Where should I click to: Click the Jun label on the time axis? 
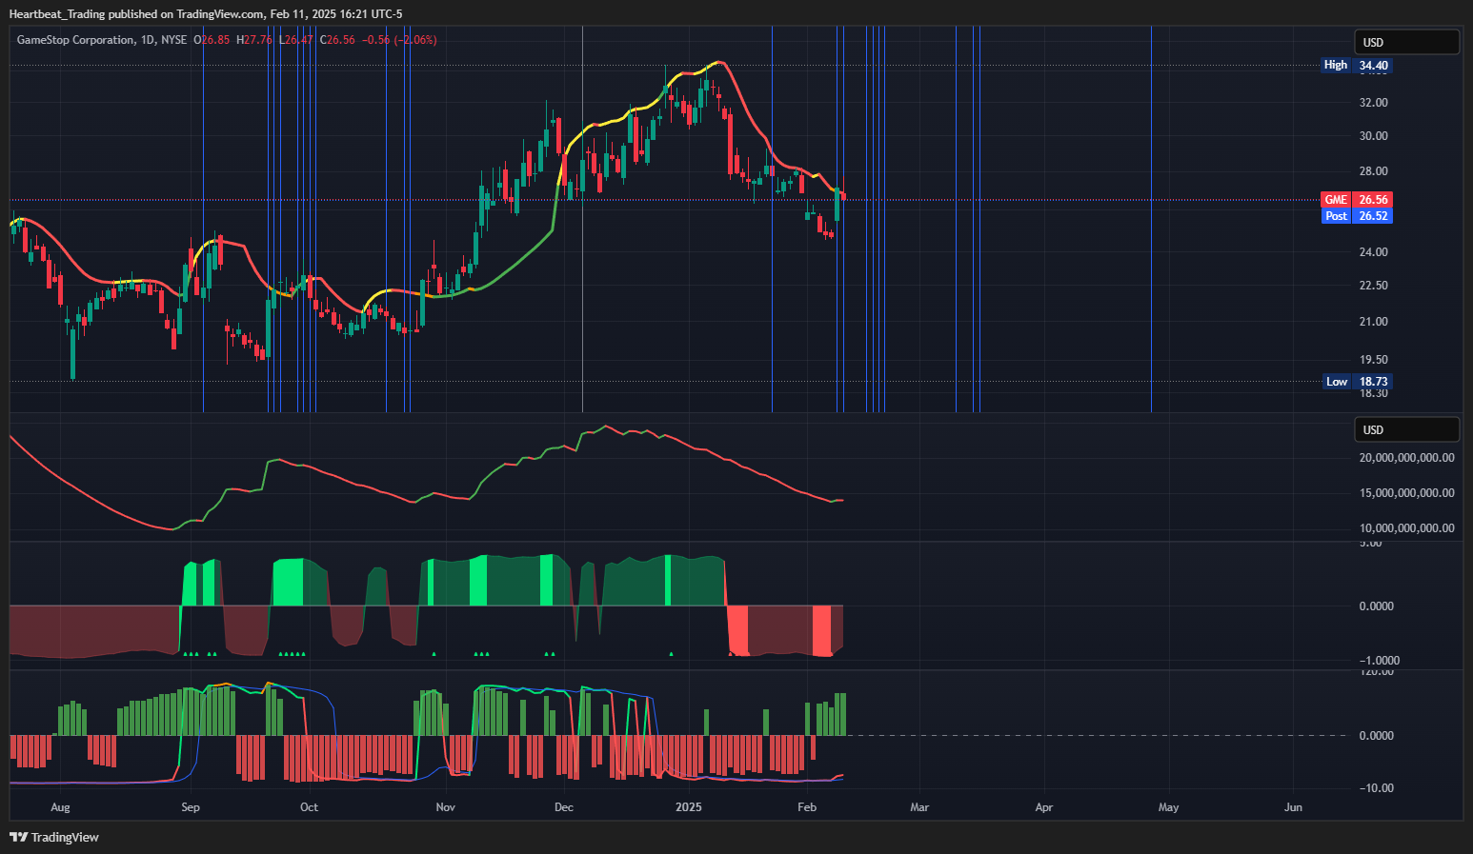point(1293,806)
